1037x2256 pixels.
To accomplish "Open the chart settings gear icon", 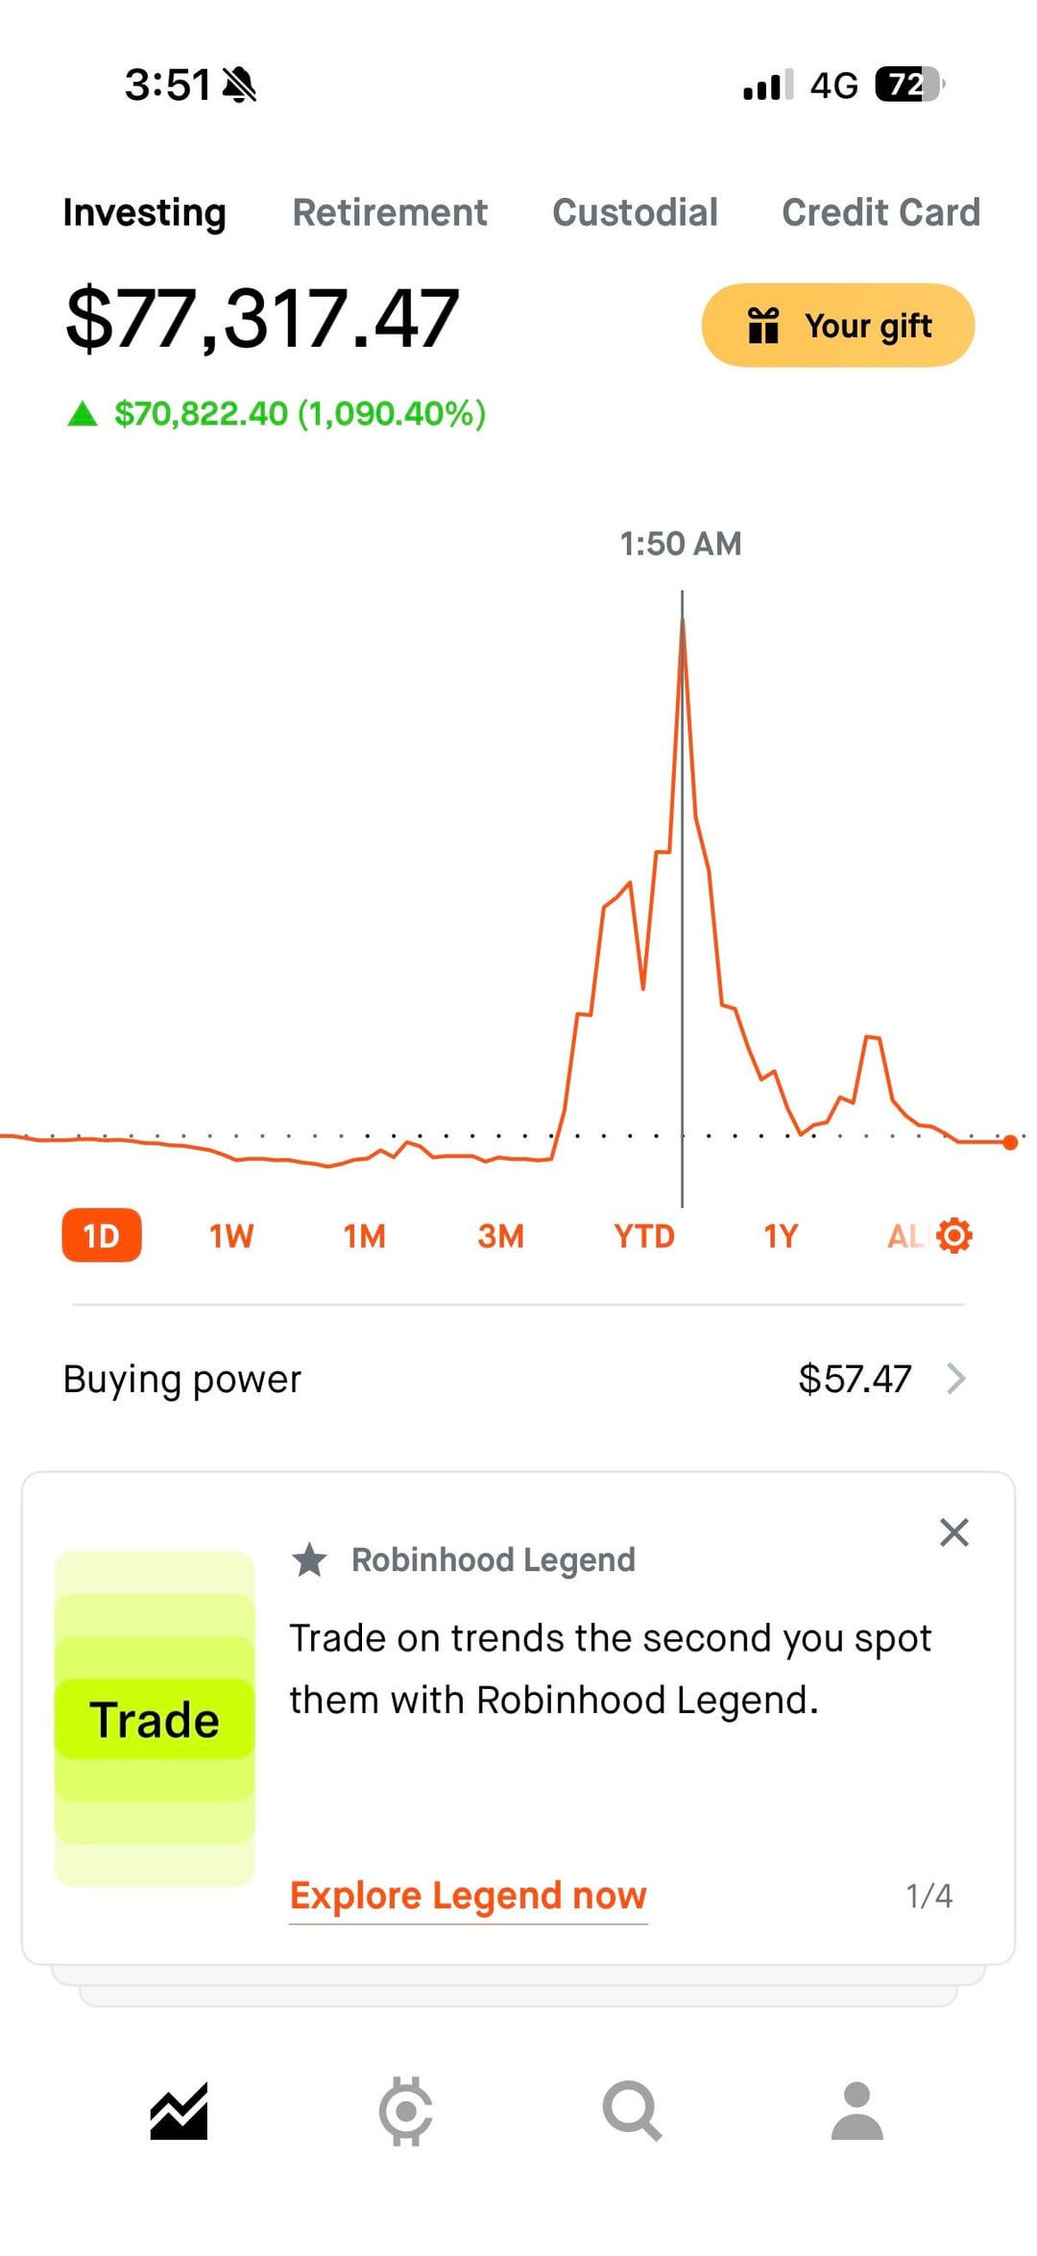I will tap(953, 1236).
